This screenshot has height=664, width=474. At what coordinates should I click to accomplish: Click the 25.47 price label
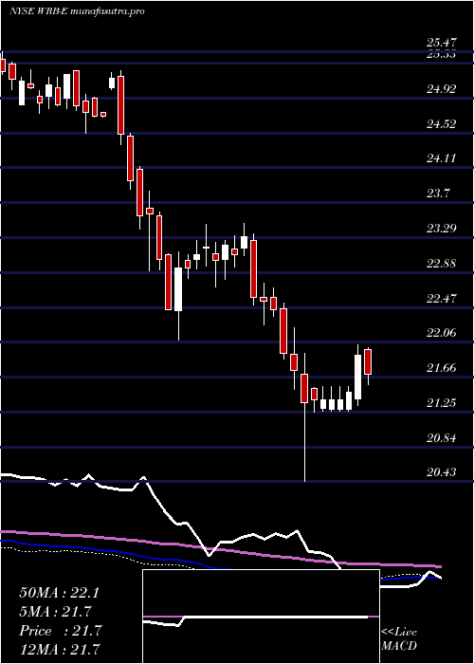442,43
